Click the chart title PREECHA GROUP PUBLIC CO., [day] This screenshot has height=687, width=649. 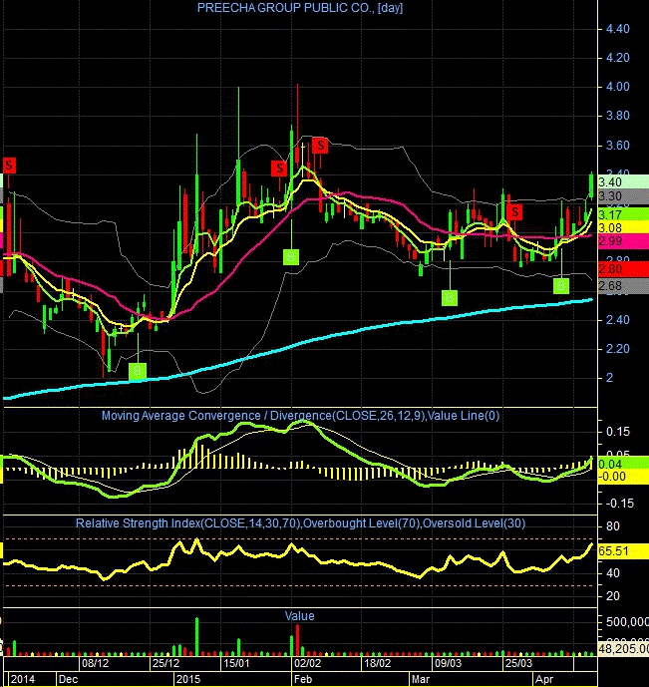coord(300,8)
